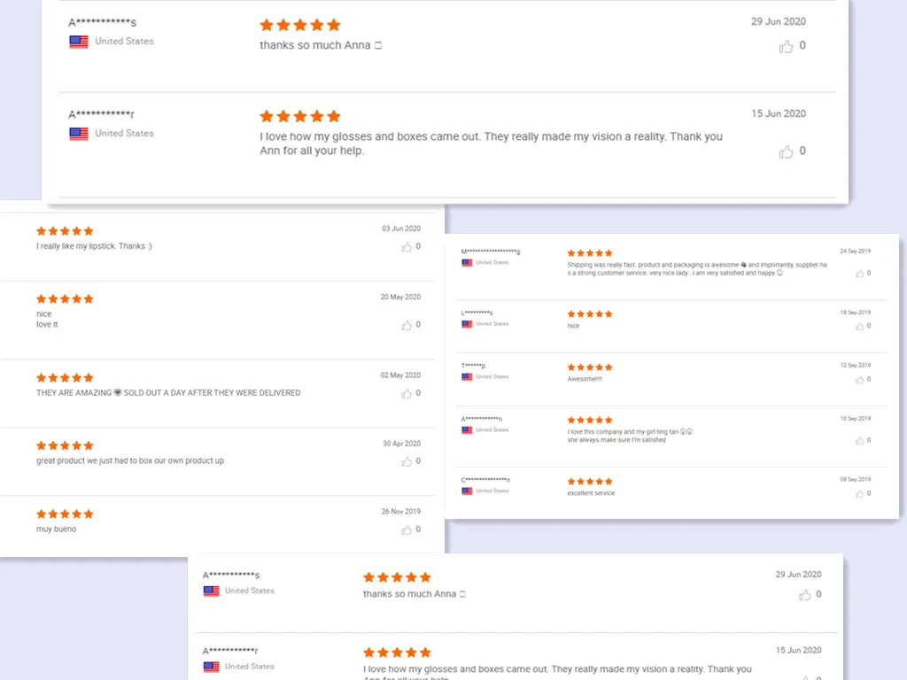This screenshot has height=680, width=907.
Task: Thumbs-up the "great product" review
Action: coord(407,461)
